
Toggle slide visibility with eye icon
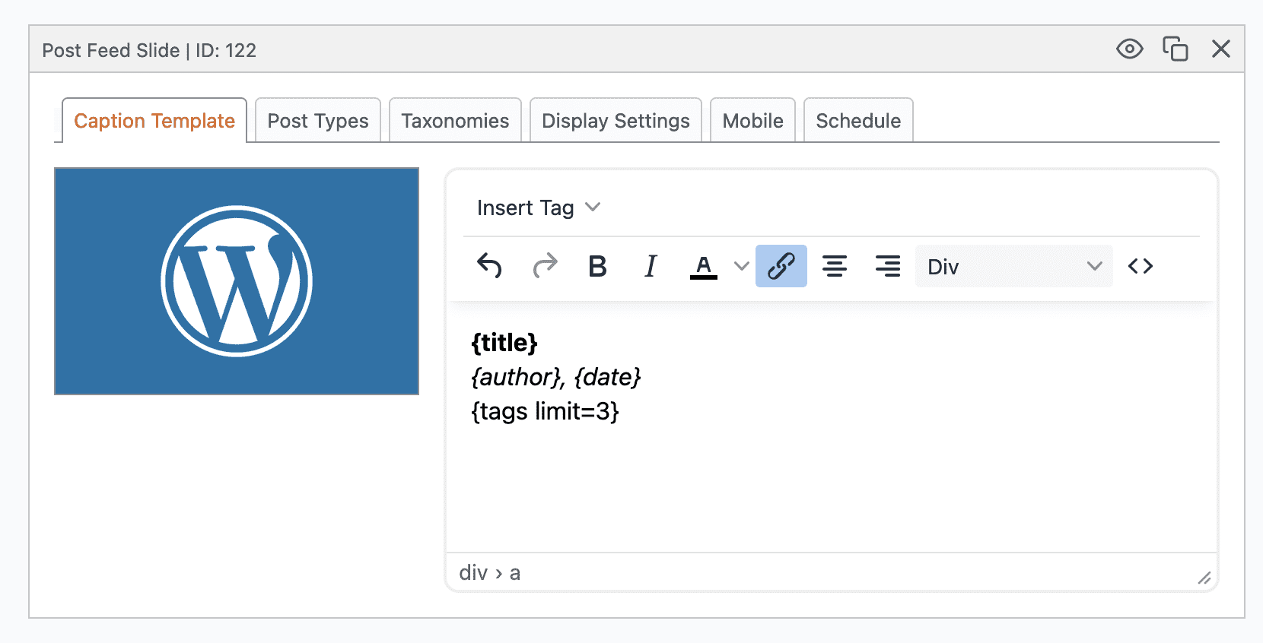[x=1129, y=49]
